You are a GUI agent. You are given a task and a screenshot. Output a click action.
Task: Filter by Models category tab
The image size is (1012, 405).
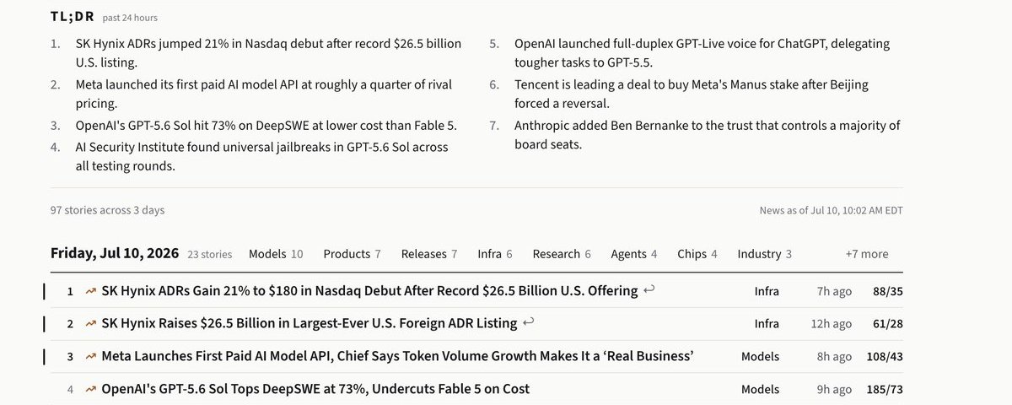click(x=276, y=254)
